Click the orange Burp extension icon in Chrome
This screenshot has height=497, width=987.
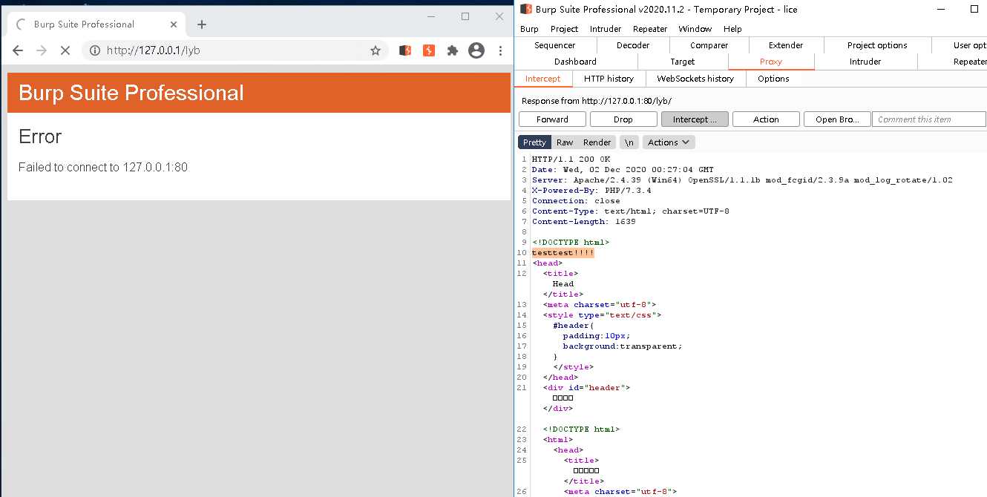[429, 50]
